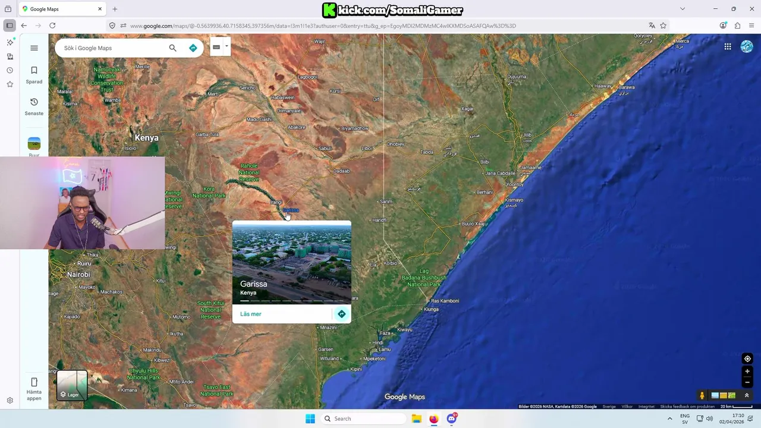The height and width of the screenshot is (428, 761).
Task: Open the browser application menu
Action: 751,26
